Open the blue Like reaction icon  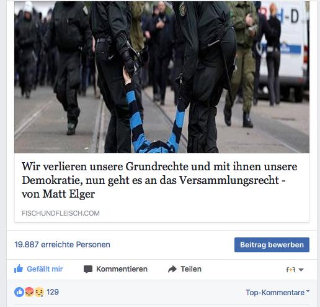[19, 292]
